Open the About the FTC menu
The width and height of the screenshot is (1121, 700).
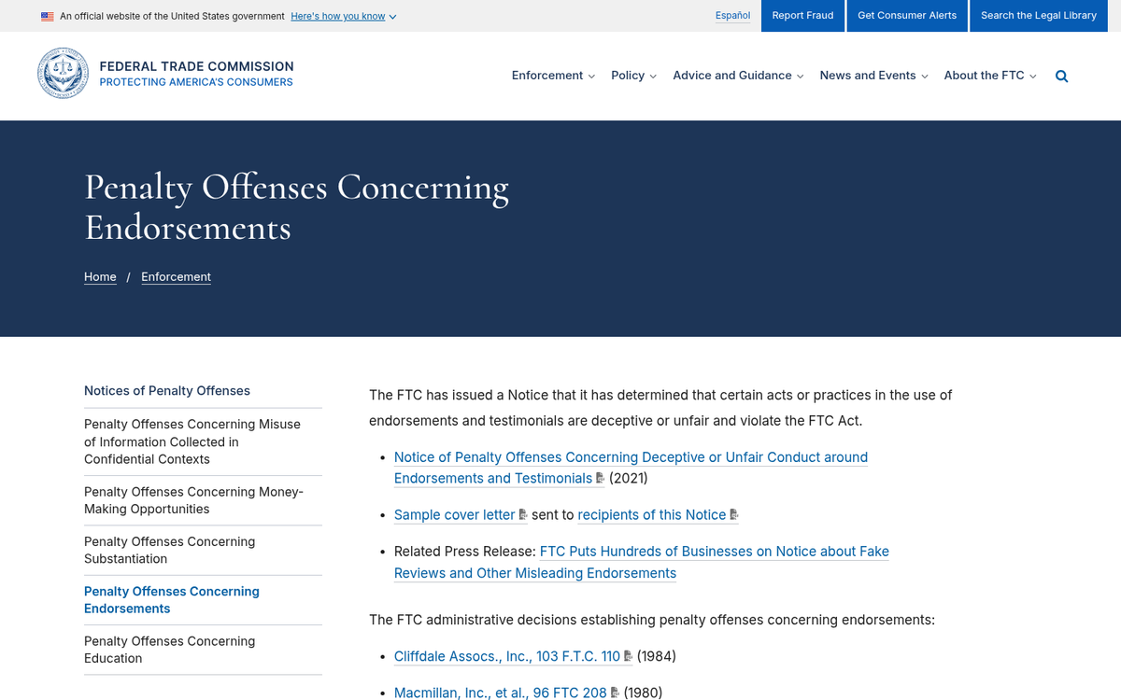point(989,76)
